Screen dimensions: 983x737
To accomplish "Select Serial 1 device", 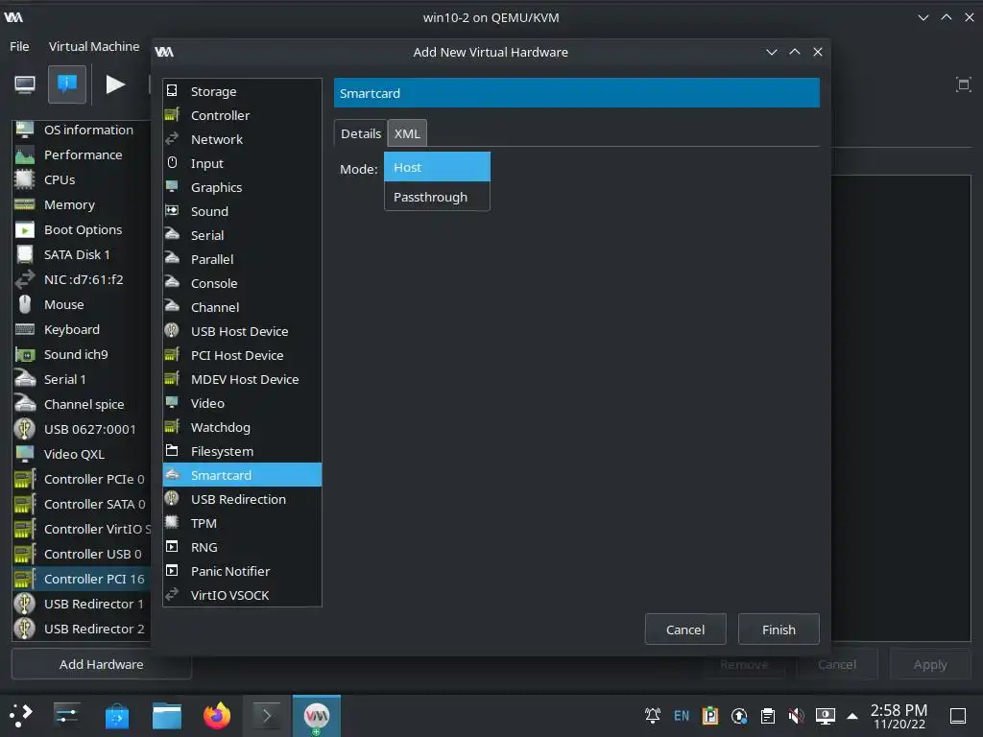I will click(82, 379).
